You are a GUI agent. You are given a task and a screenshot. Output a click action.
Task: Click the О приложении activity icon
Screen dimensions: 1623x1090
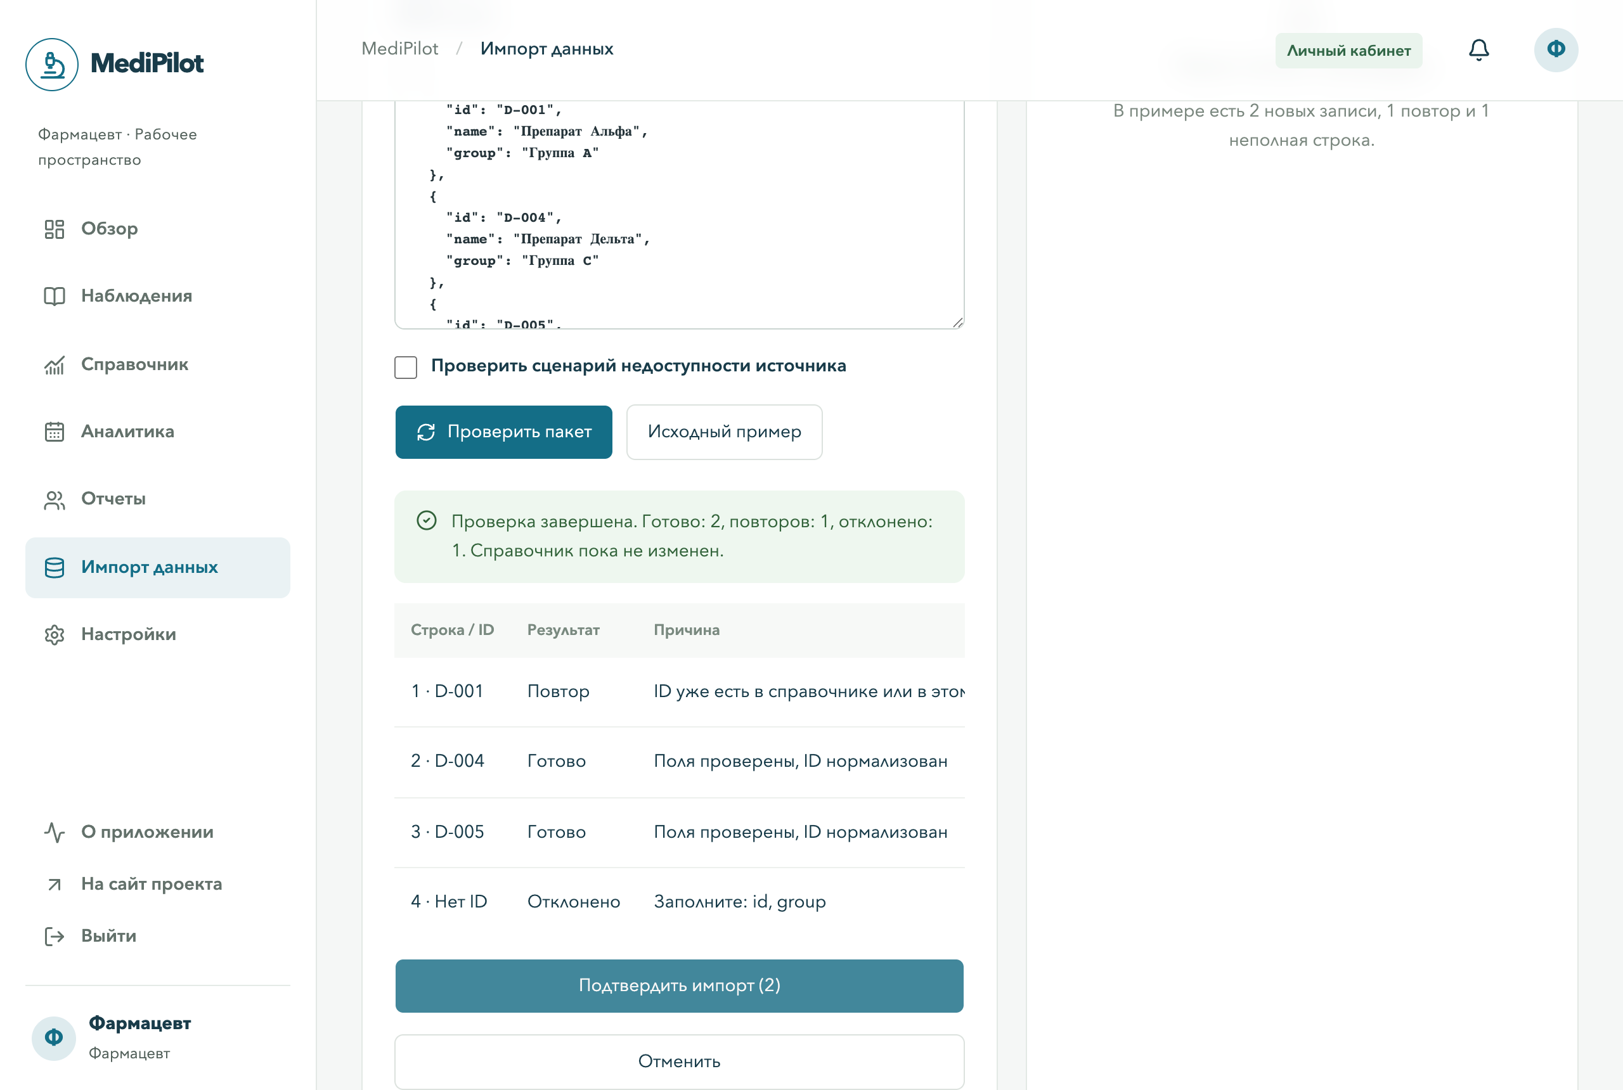pos(55,832)
